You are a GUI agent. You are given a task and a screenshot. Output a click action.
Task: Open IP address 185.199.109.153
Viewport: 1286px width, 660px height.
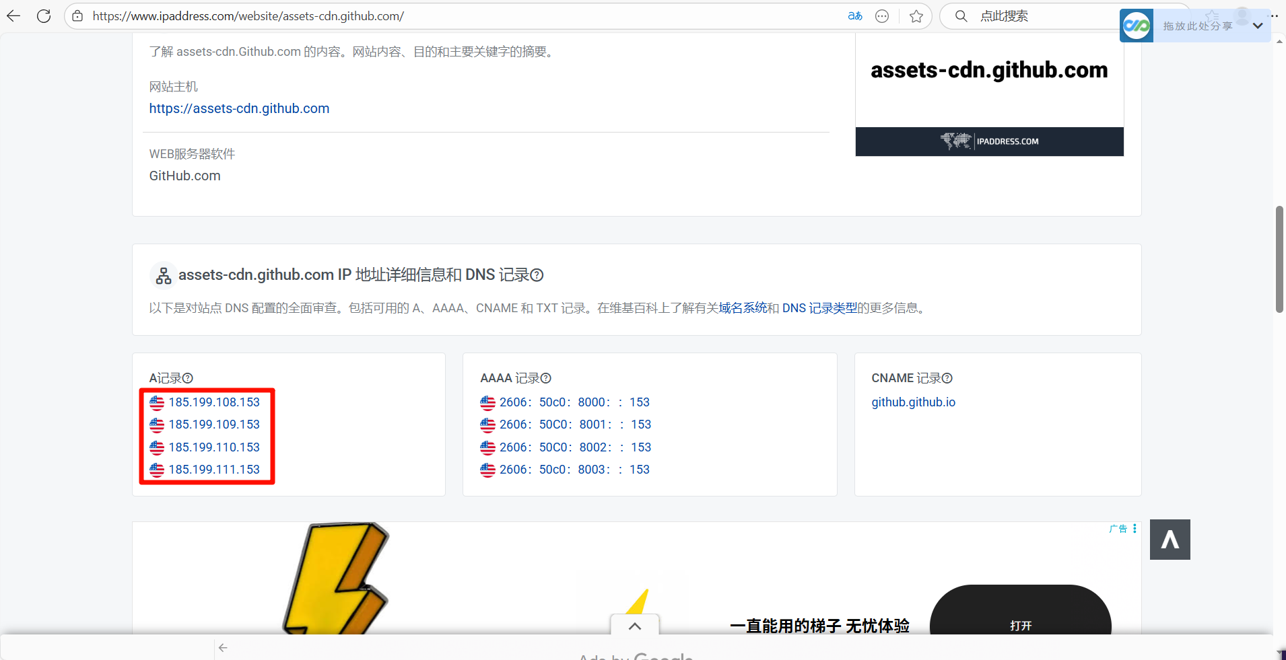coord(214,425)
